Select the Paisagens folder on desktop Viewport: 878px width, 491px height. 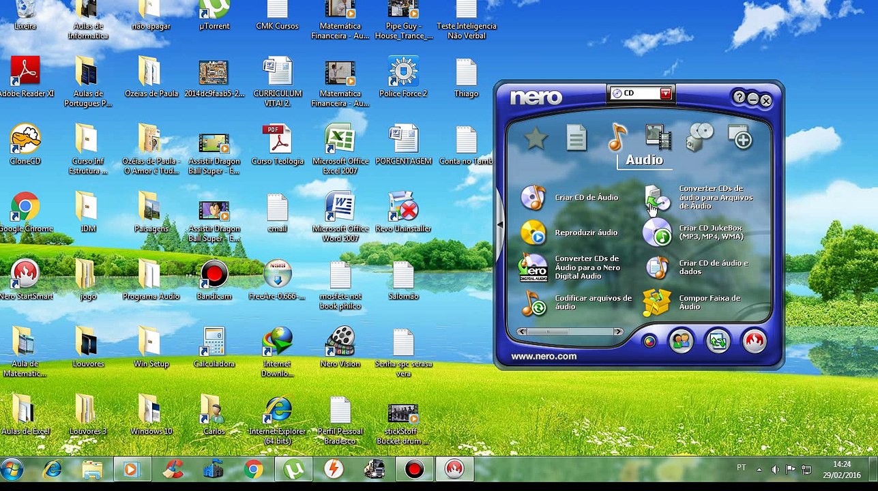pyautogui.click(x=151, y=212)
